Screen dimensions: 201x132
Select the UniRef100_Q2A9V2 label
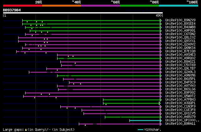pyautogui.click(x=180, y=44)
